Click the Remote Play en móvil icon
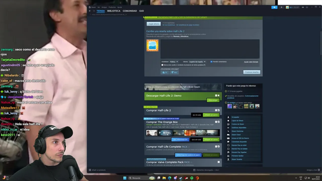The height and width of the screenshot is (181, 322). [228, 145]
